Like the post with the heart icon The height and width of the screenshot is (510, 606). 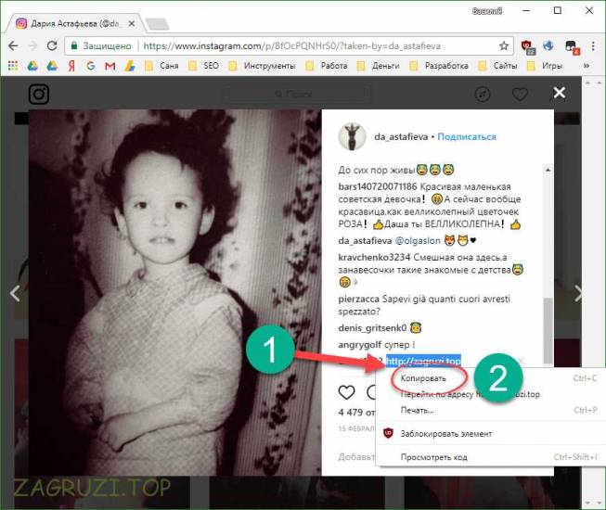[x=346, y=392]
